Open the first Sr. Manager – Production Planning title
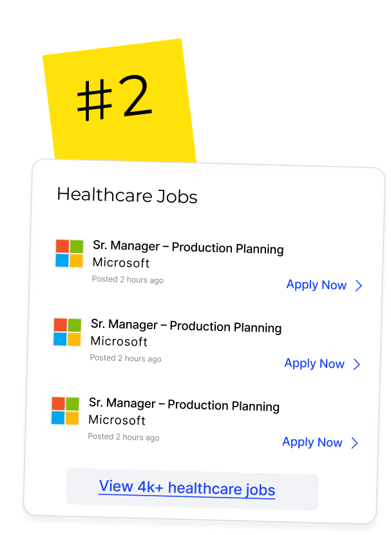Screen dimensions: 391x535 (188, 247)
